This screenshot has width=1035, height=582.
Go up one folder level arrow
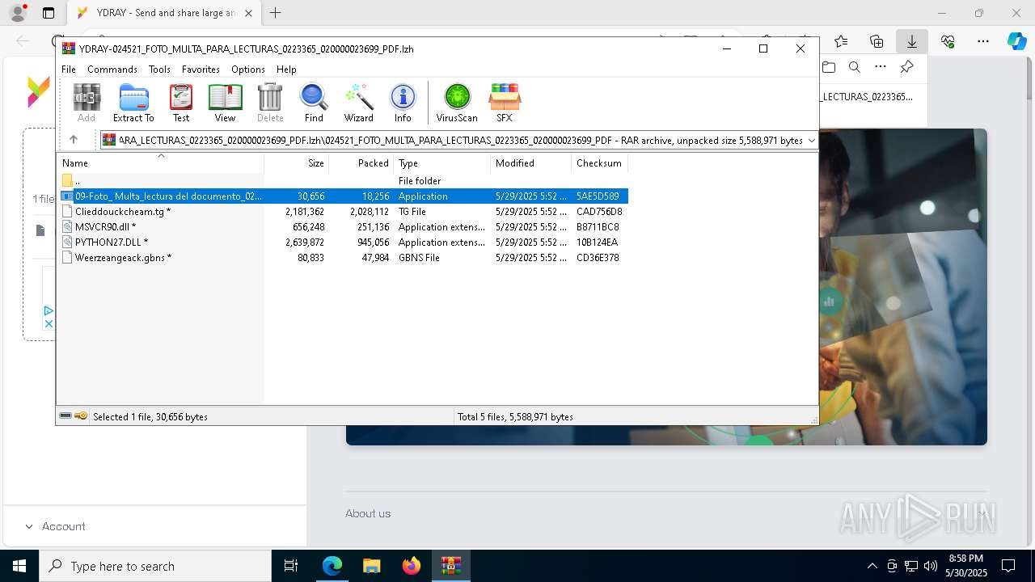[73, 140]
